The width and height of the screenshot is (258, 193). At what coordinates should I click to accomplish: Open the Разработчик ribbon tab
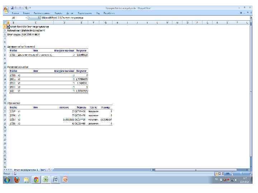click(x=109, y=13)
